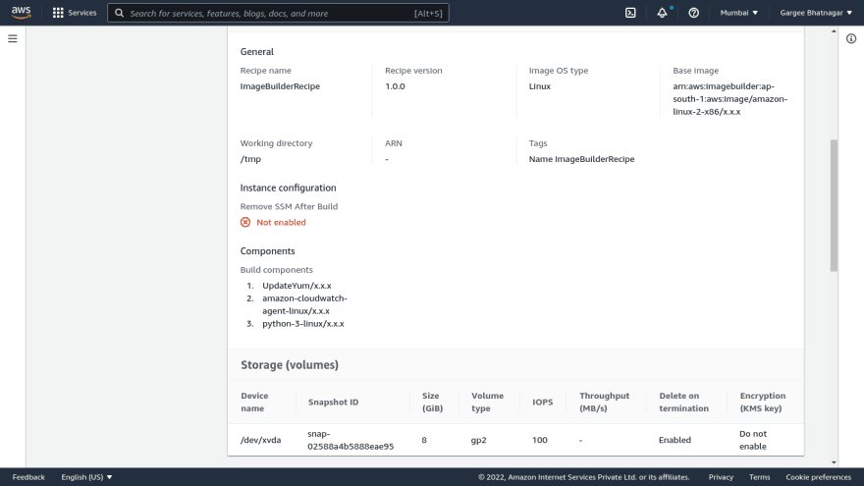864x486 pixels.
Task: Select recipe version 1.0.0
Action: click(395, 86)
